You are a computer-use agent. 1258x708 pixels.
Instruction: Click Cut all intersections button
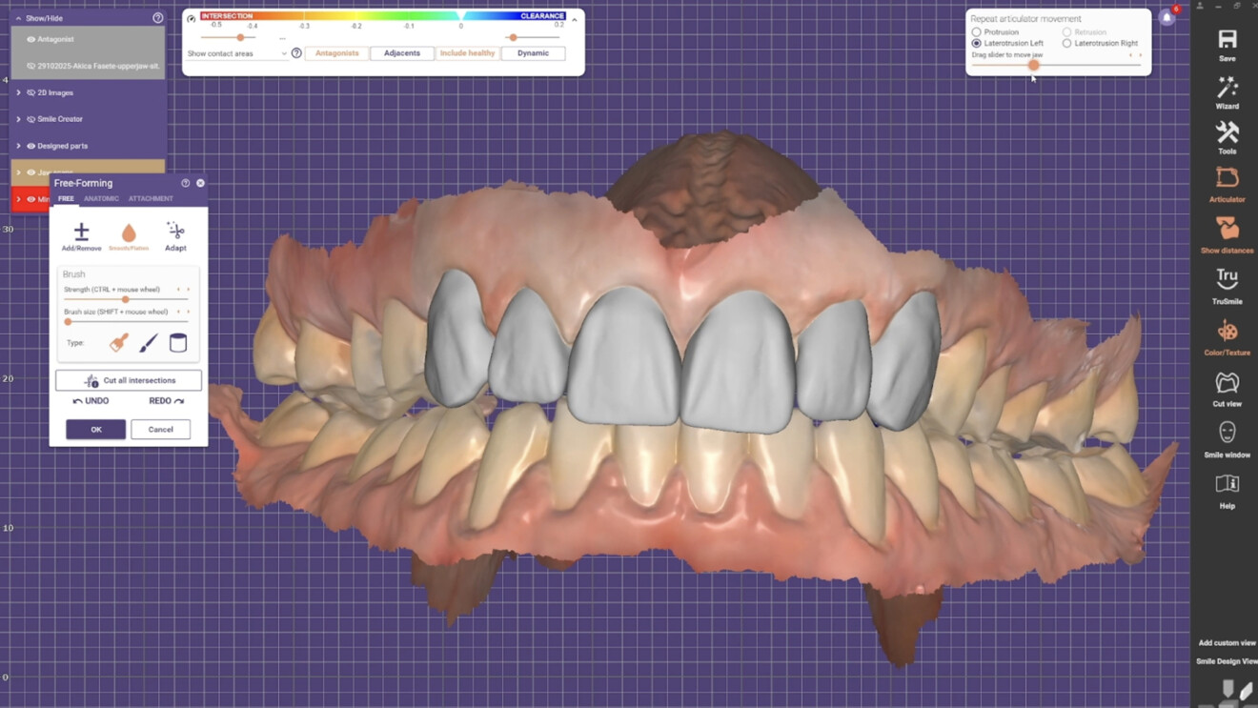click(129, 380)
